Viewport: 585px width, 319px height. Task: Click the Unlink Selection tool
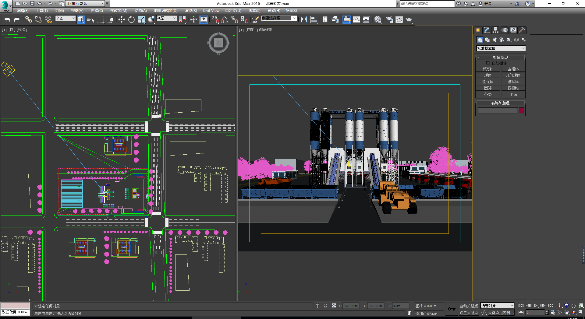[x=38, y=19]
